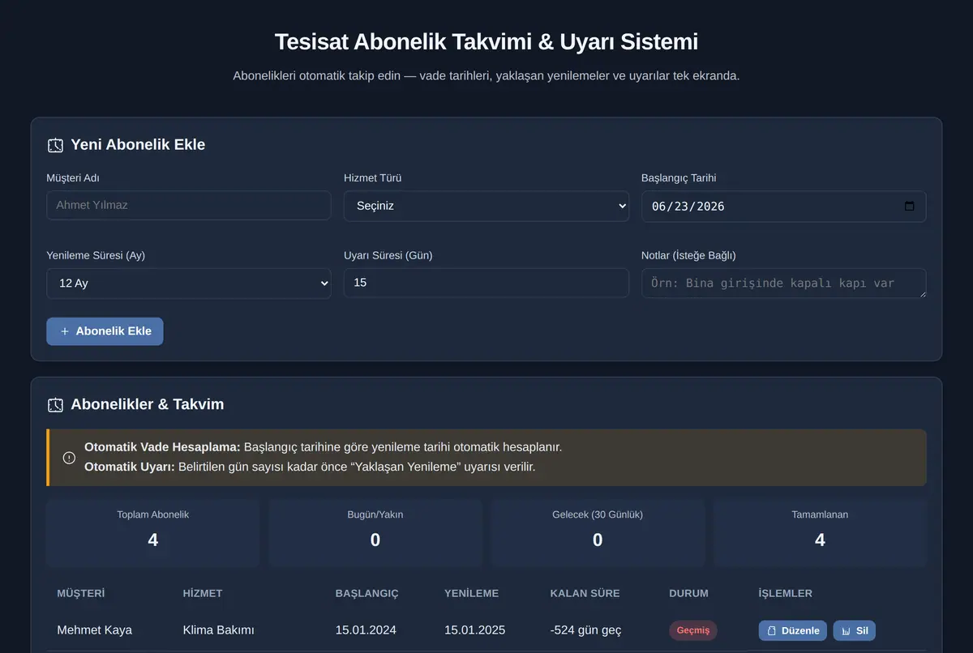Click the Tamamlanan stat card
The image size is (973, 653).
820,532
